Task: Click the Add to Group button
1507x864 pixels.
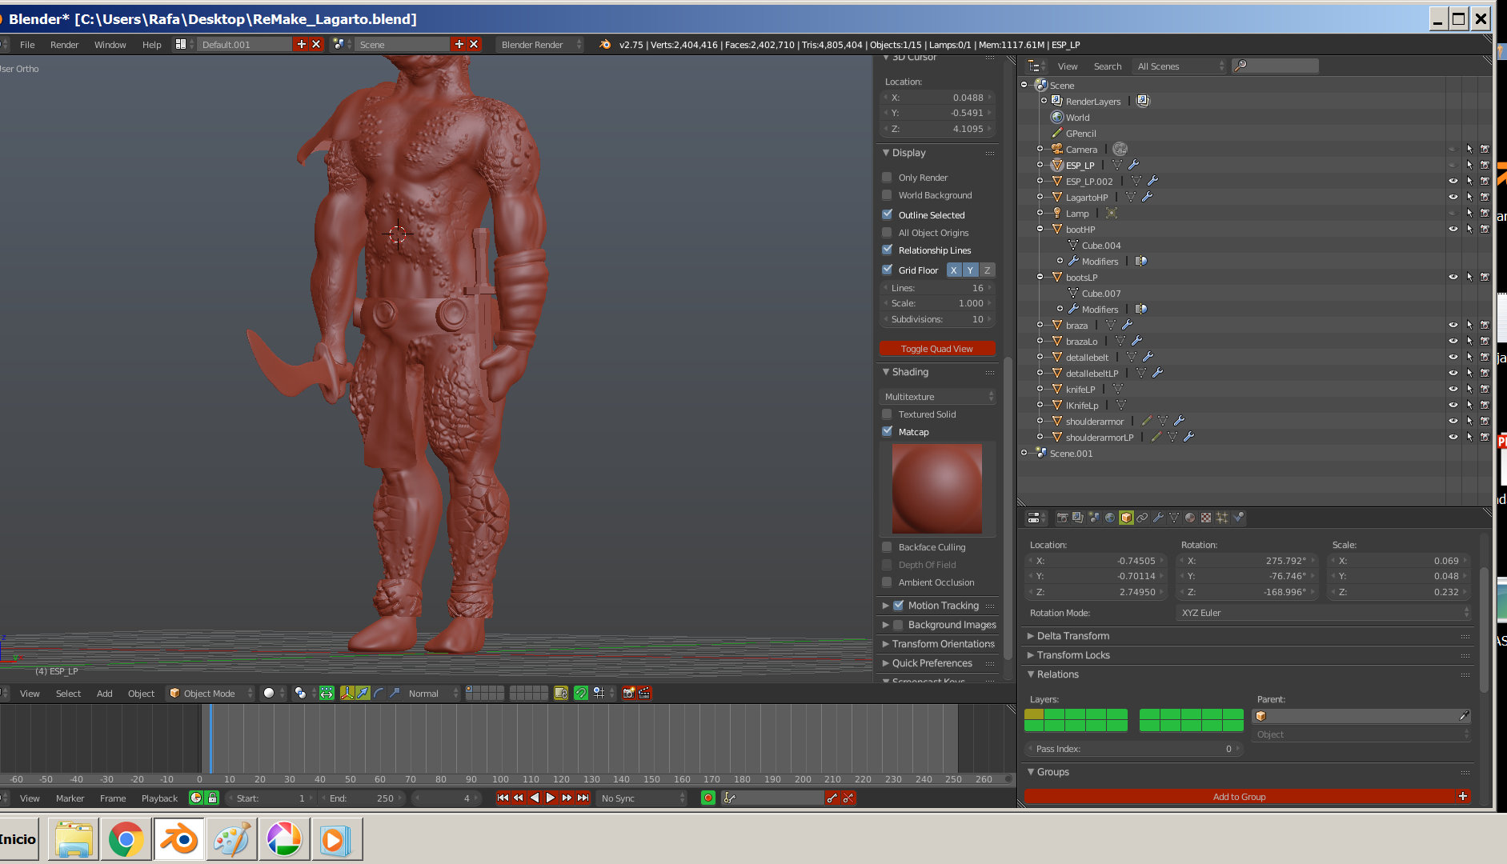Action: pos(1238,796)
